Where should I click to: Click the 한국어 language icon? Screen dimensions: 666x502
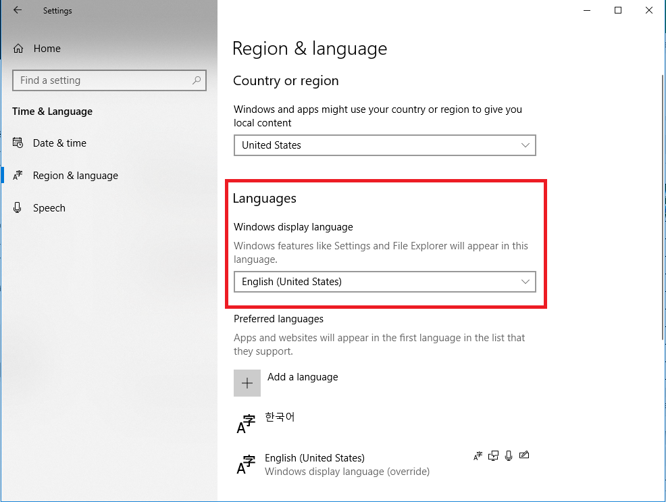246,424
